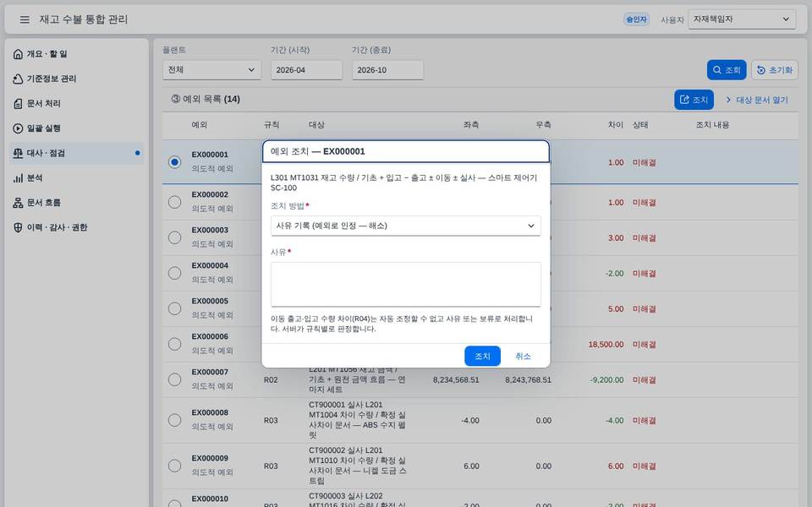812x507 pixels.
Task: Click the 문서 처리 document icon
Action: (18, 103)
